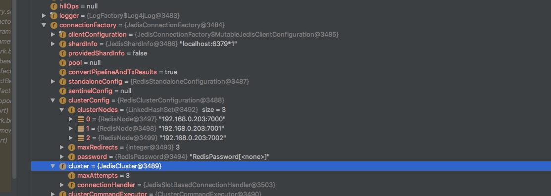Click the field icon next to logger
The image size is (551, 196).
54,16
